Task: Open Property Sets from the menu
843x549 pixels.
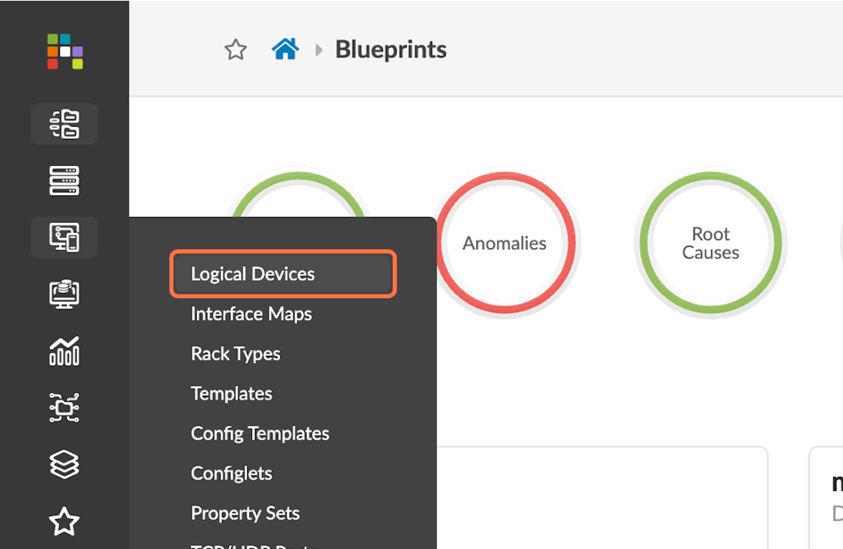Action: [245, 513]
